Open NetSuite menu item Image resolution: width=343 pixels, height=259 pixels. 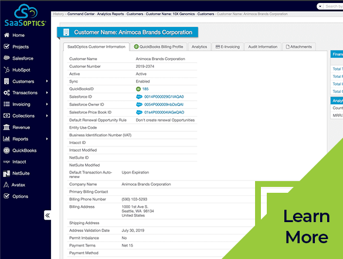[21, 173]
